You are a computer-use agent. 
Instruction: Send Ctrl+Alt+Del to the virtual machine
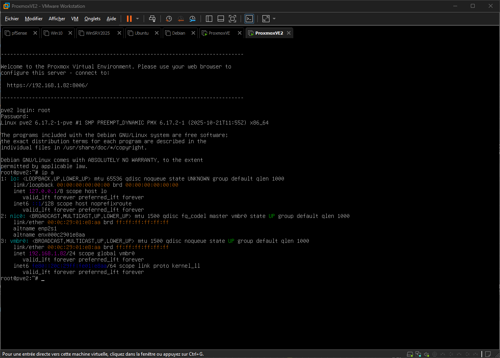(x=152, y=19)
